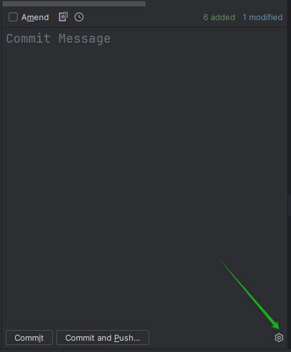This screenshot has width=291, height=352.
Task: Click the empty scrollbar track beside the thumb
Action: click(216, 3)
